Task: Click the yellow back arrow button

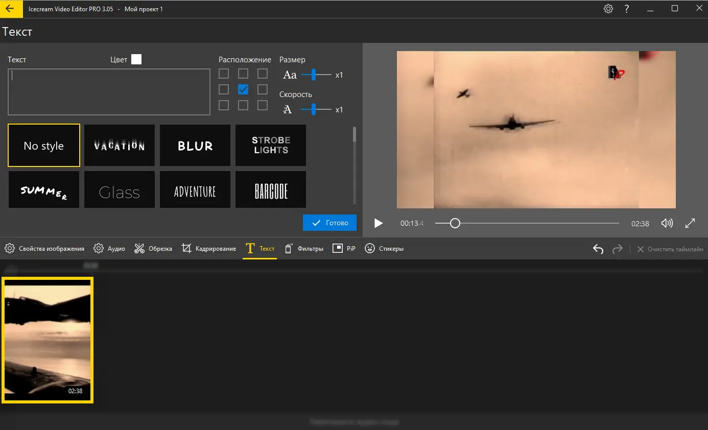Action: pyautogui.click(x=10, y=9)
